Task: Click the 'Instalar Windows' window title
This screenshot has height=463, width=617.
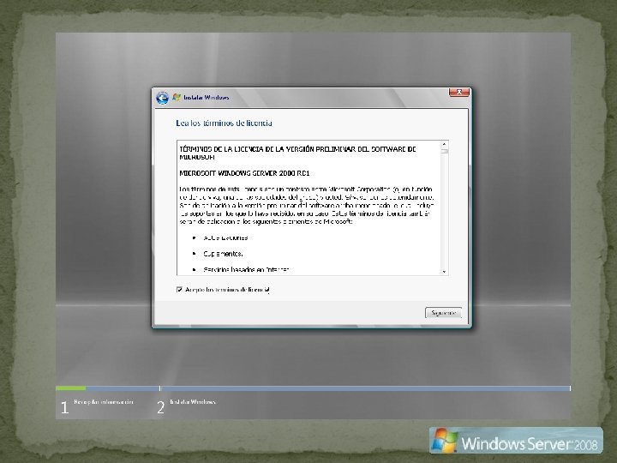Action: coord(207,97)
